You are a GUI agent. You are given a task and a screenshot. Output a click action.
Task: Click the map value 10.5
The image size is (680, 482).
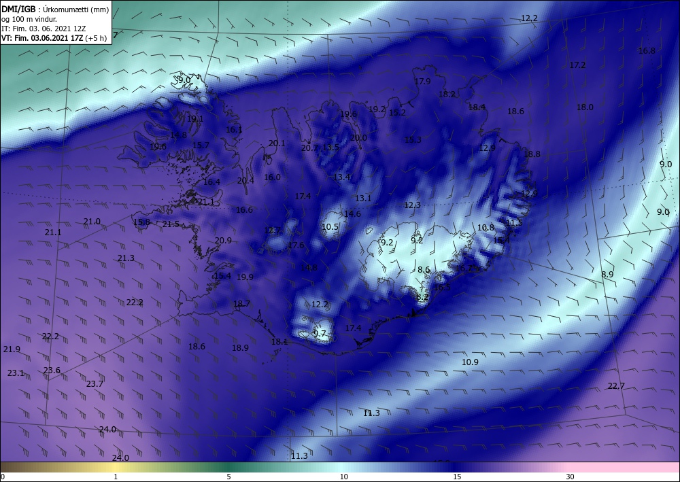click(x=330, y=226)
